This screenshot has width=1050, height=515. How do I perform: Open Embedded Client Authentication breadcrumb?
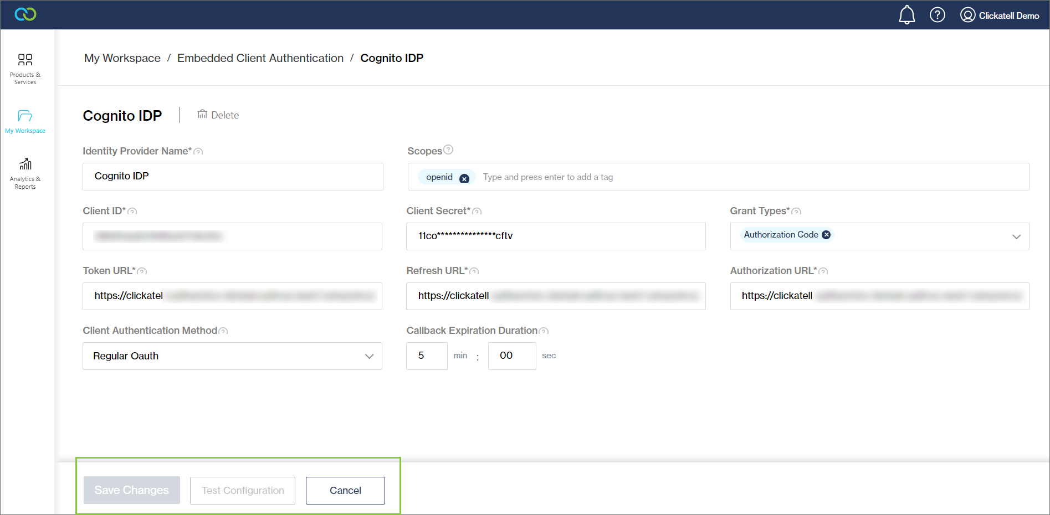pyautogui.click(x=260, y=58)
